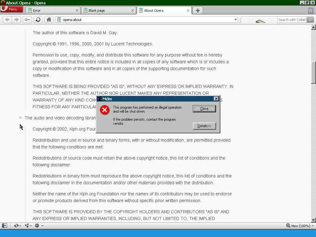
Task: Close the Error tab
Action: (x=77, y=10)
